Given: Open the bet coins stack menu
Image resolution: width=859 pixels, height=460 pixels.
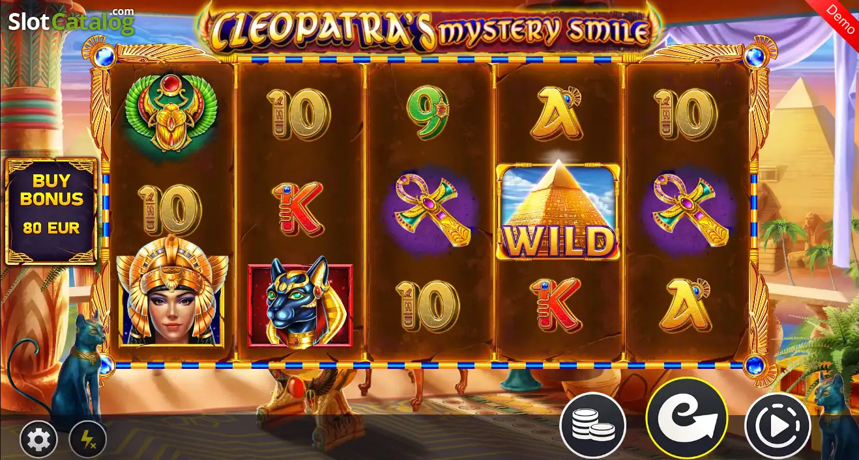Looking at the screenshot, I should click(593, 426).
